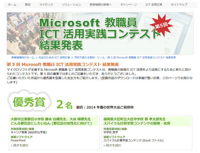Click the contest results banner image

coord(100,33)
